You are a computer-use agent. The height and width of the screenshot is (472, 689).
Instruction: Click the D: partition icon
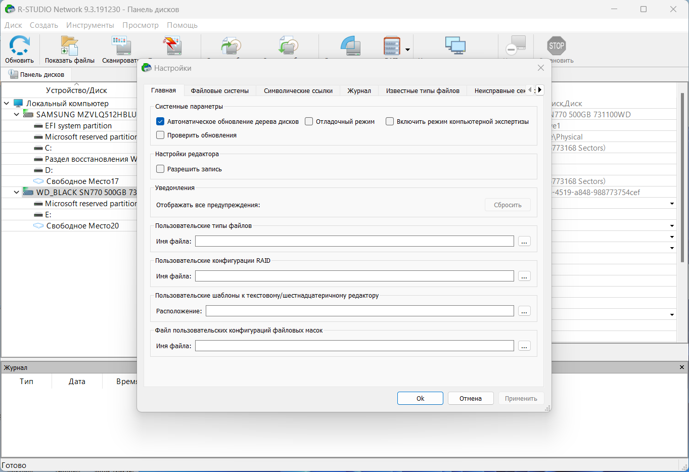coord(38,170)
